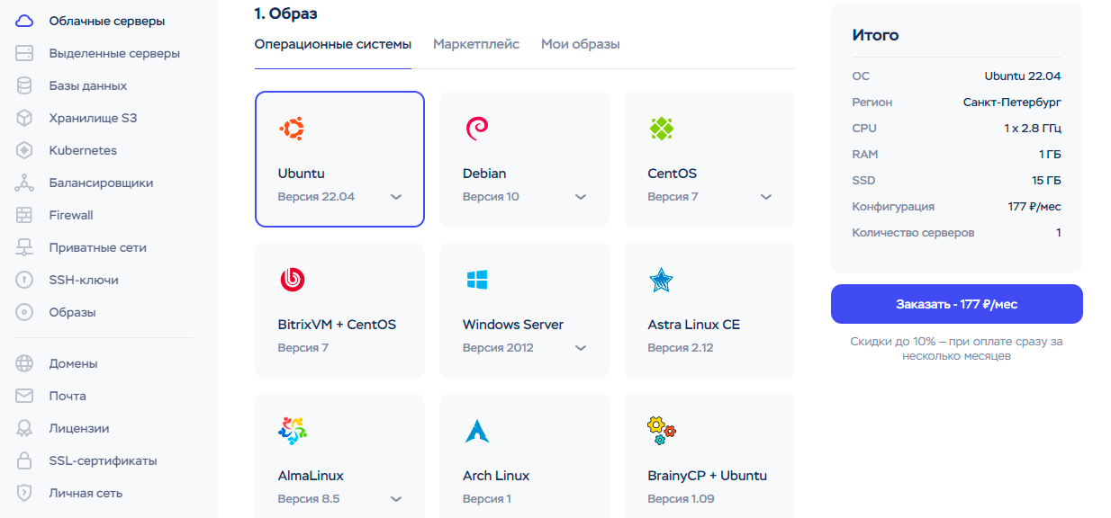Screen dimensions: 1111x518
Task: Expand the Ubuntu version 22.04 dropdown
Action: pos(396,197)
